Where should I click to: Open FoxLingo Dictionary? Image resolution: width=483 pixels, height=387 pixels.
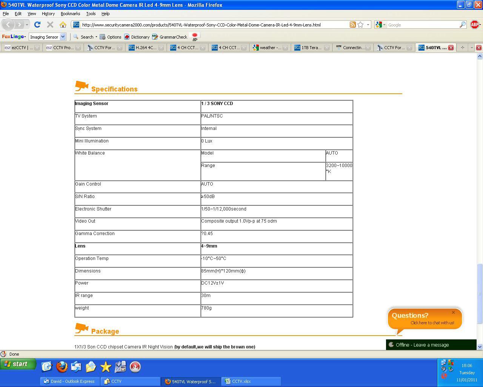(137, 37)
